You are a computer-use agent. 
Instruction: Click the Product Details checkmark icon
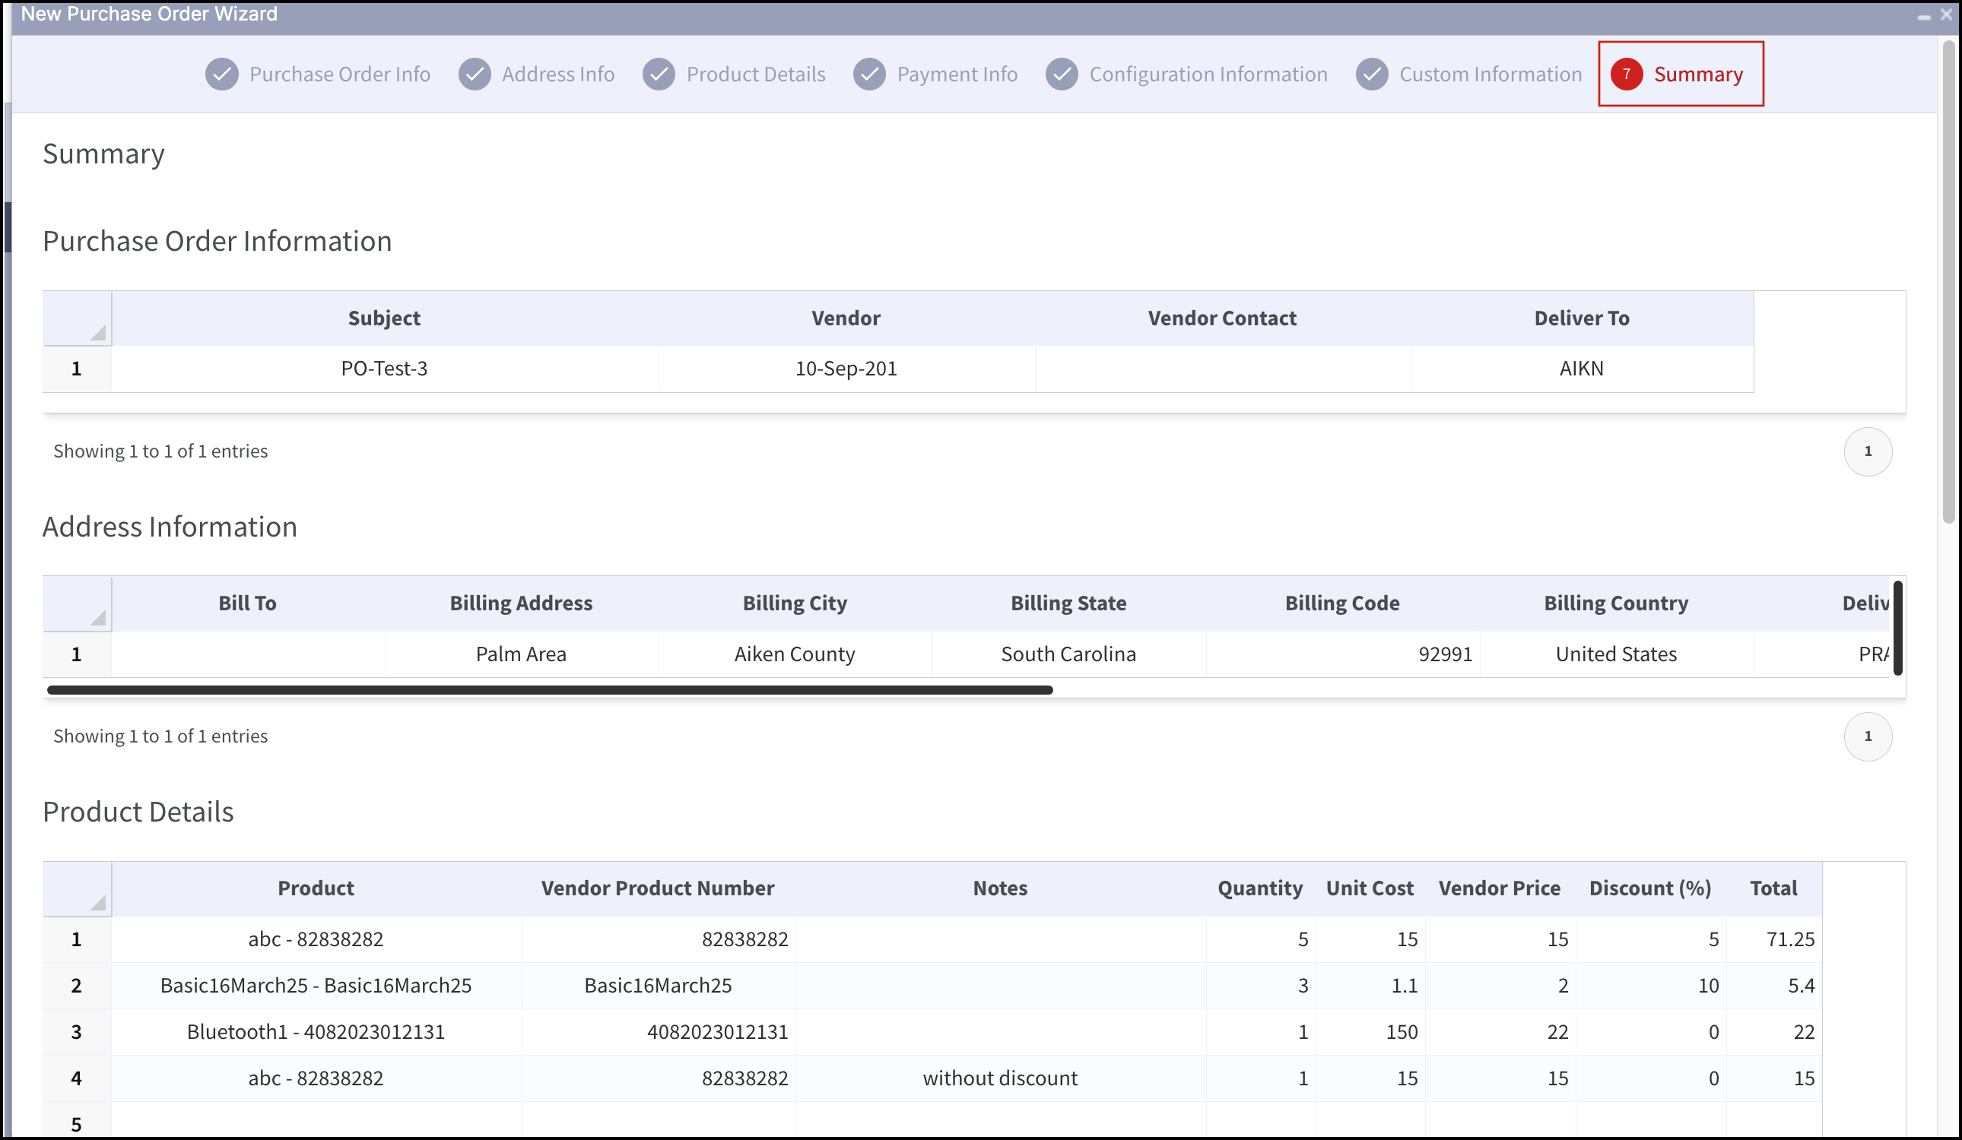(x=659, y=74)
